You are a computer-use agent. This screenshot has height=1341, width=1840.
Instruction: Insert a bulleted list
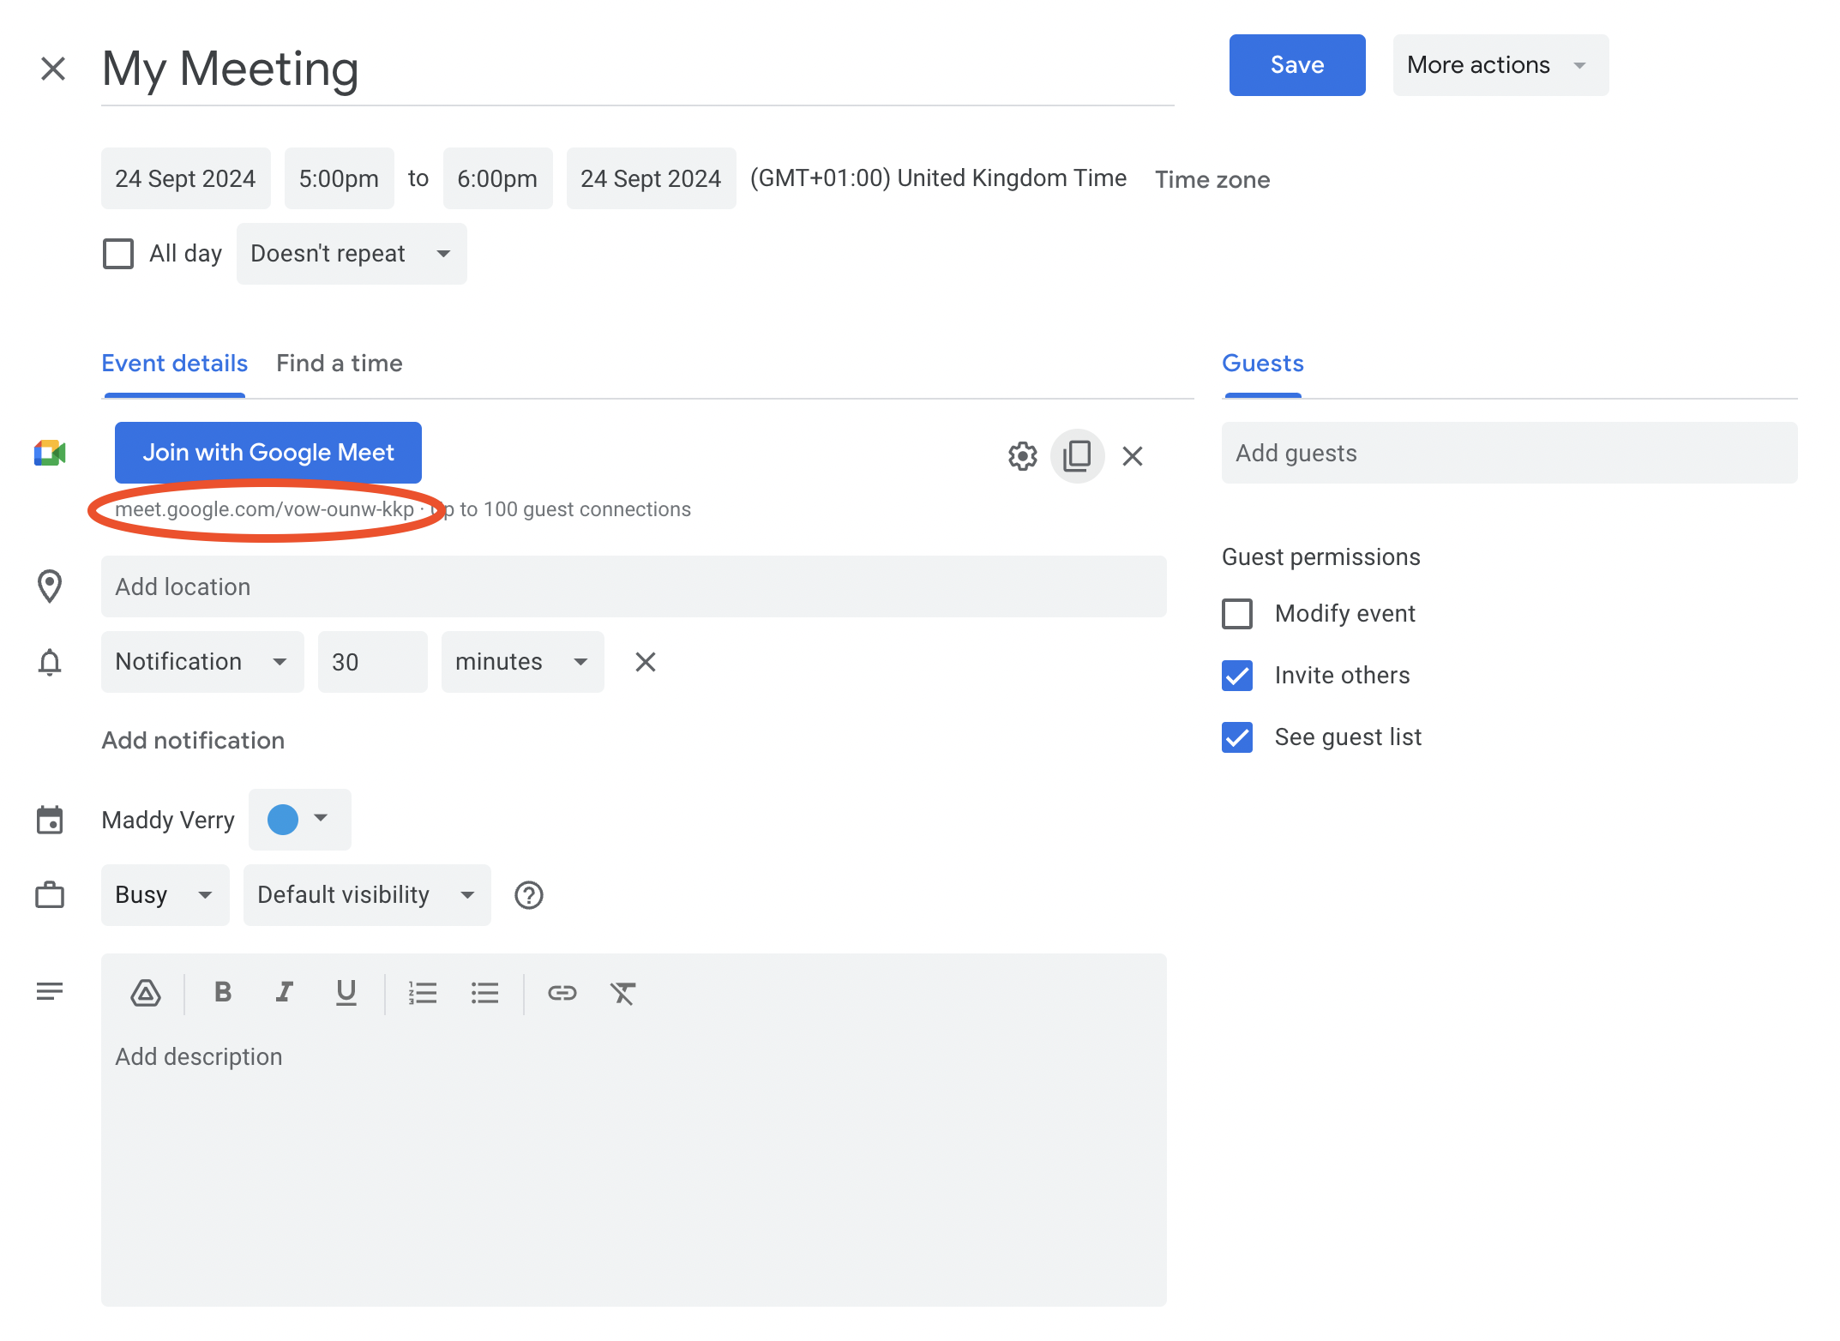[x=484, y=993]
